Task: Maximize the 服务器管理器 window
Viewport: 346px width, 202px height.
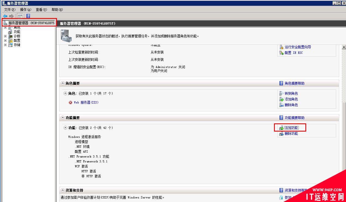Action: point(339,3)
